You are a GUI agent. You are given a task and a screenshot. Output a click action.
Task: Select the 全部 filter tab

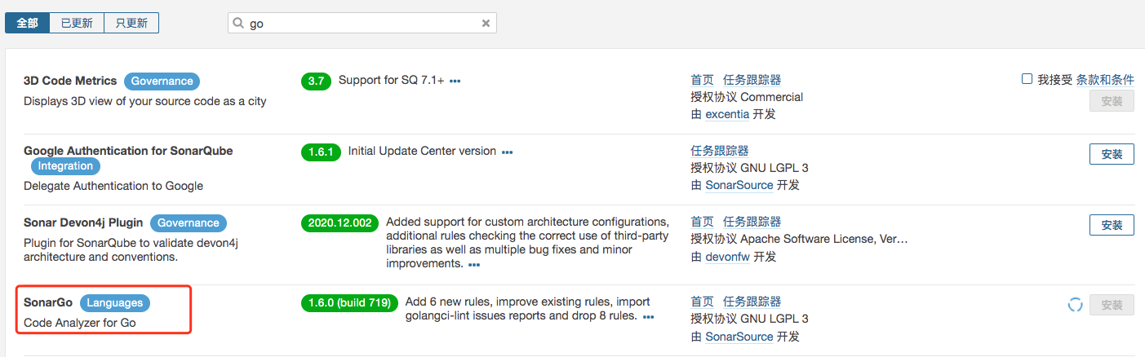tap(27, 23)
